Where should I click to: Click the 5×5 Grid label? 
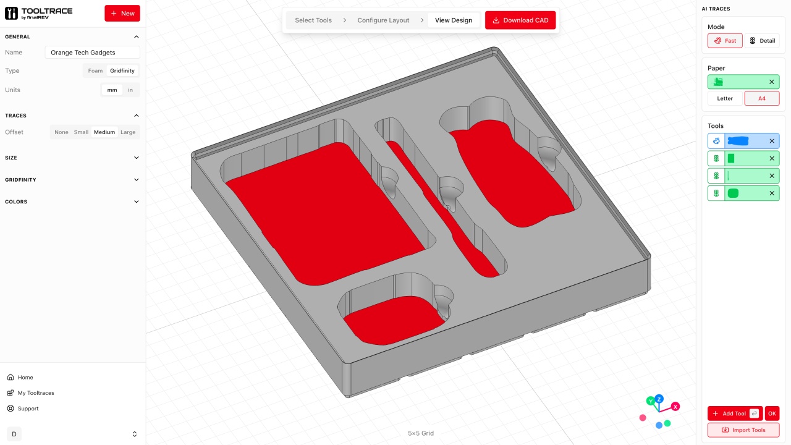(x=421, y=433)
